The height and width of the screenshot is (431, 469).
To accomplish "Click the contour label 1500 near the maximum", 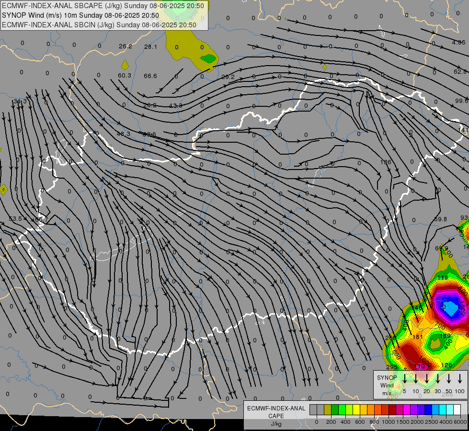I will tap(462, 309).
